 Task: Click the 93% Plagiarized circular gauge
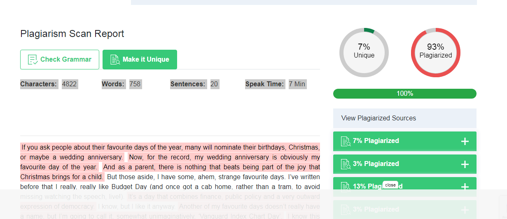click(x=436, y=53)
